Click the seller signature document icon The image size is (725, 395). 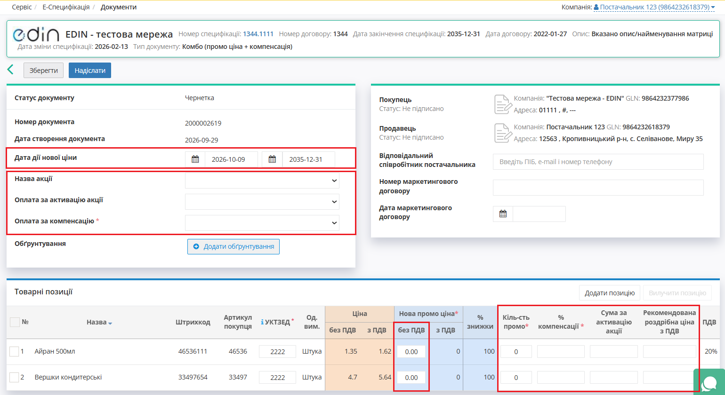click(x=503, y=133)
